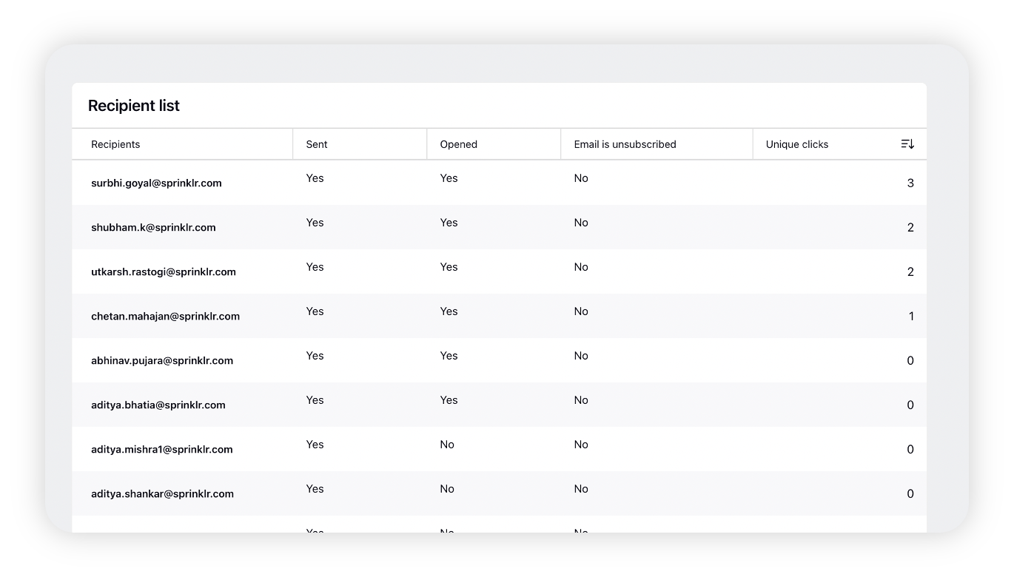Open surbhi.goyal@sprinklr.com recipient
This screenshot has height=577, width=1014.
(156, 183)
